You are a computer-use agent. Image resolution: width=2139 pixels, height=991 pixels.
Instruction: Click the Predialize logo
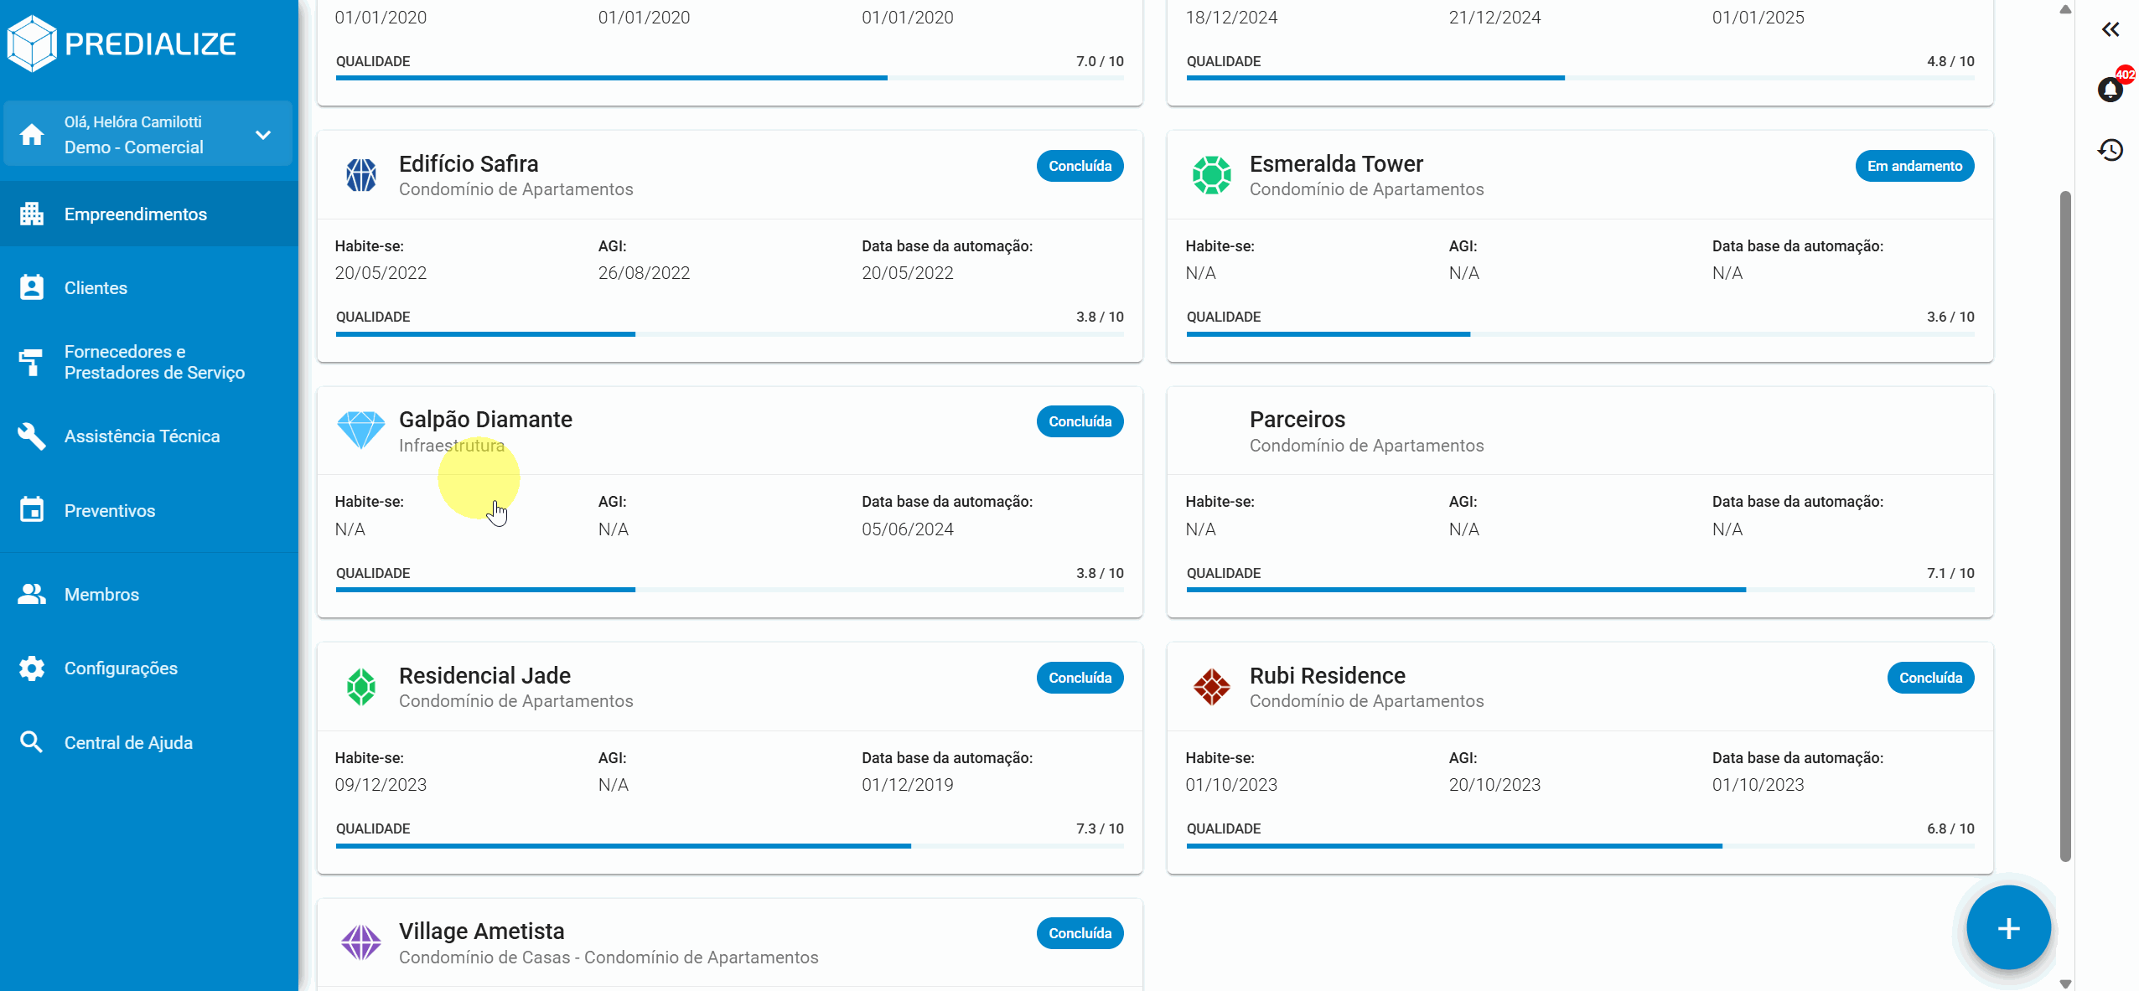tap(122, 44)
